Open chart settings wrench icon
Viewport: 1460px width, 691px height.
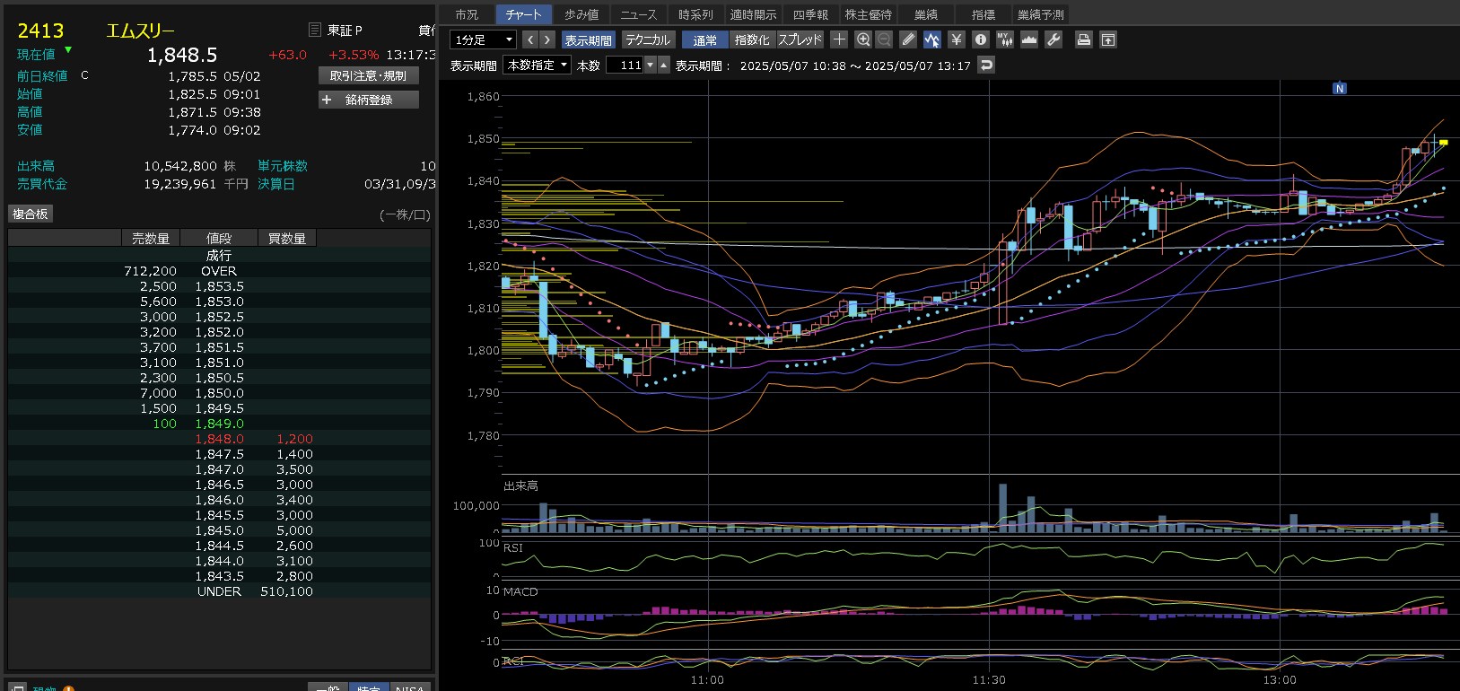[1053, 39]
